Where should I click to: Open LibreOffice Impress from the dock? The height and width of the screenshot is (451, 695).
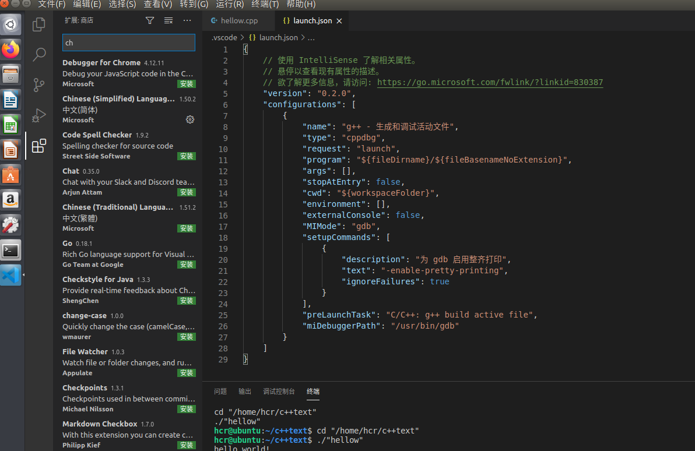click(10, 150)
